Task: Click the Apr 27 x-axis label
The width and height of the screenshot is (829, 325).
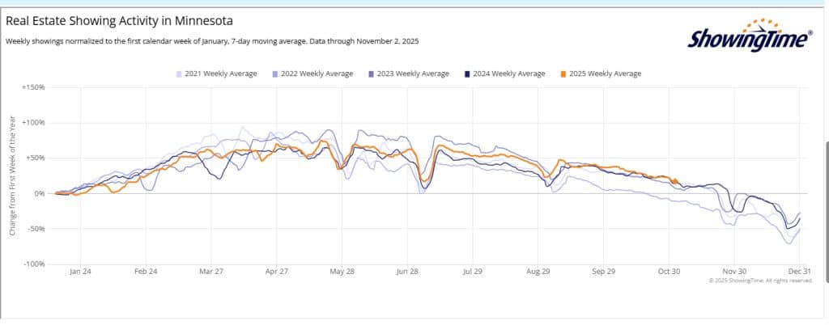Action: tap(277, 272)
